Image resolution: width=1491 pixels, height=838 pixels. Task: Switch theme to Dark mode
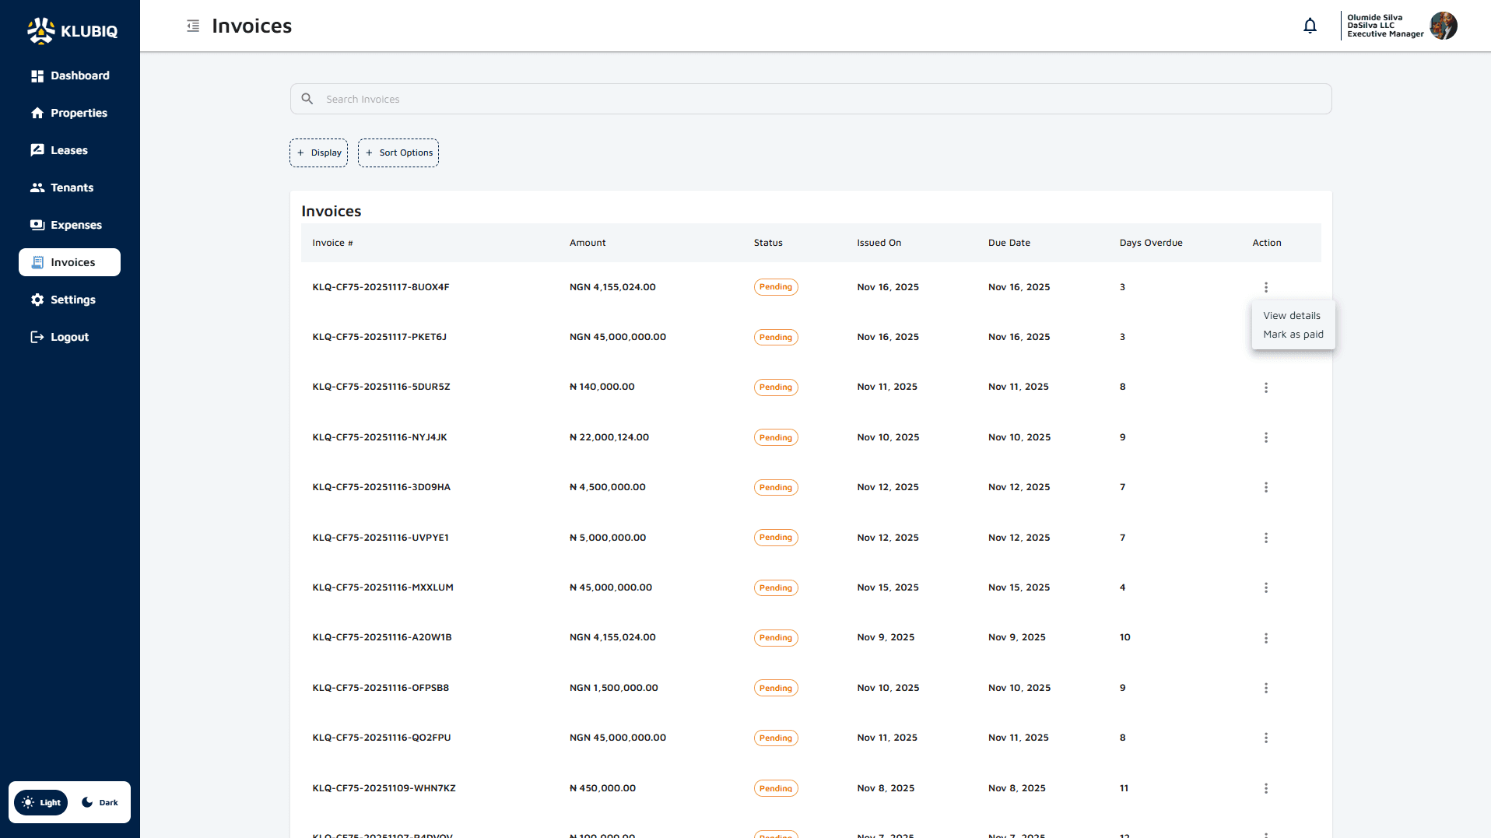(x=99, y=802)
